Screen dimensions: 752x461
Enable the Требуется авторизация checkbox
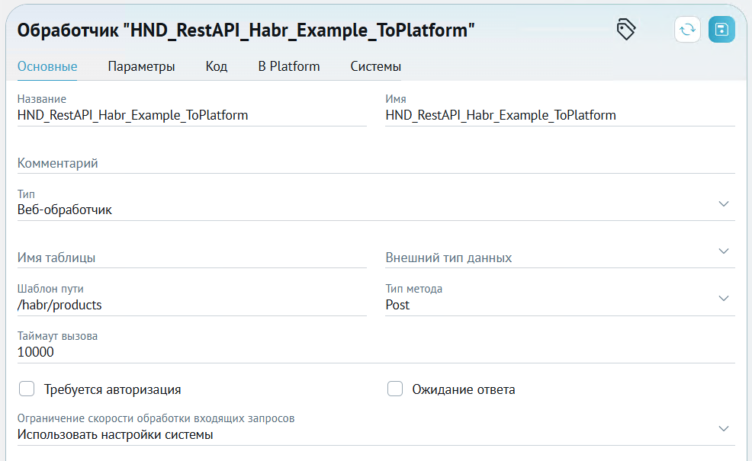coord(27,389)
